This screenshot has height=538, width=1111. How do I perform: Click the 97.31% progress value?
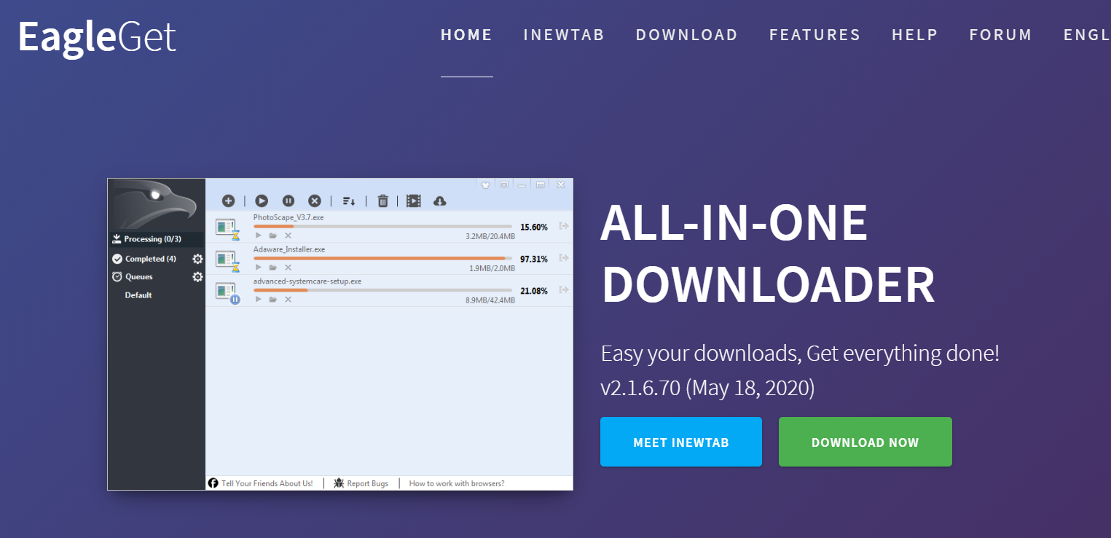(x=534, y=260)
